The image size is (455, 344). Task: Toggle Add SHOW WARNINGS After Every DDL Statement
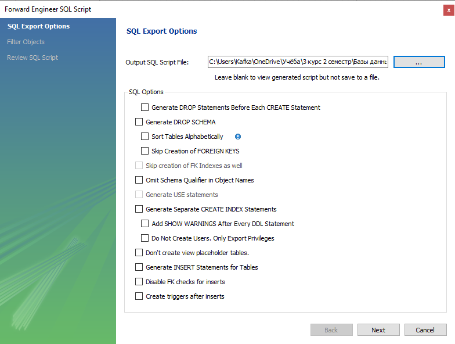145,223
